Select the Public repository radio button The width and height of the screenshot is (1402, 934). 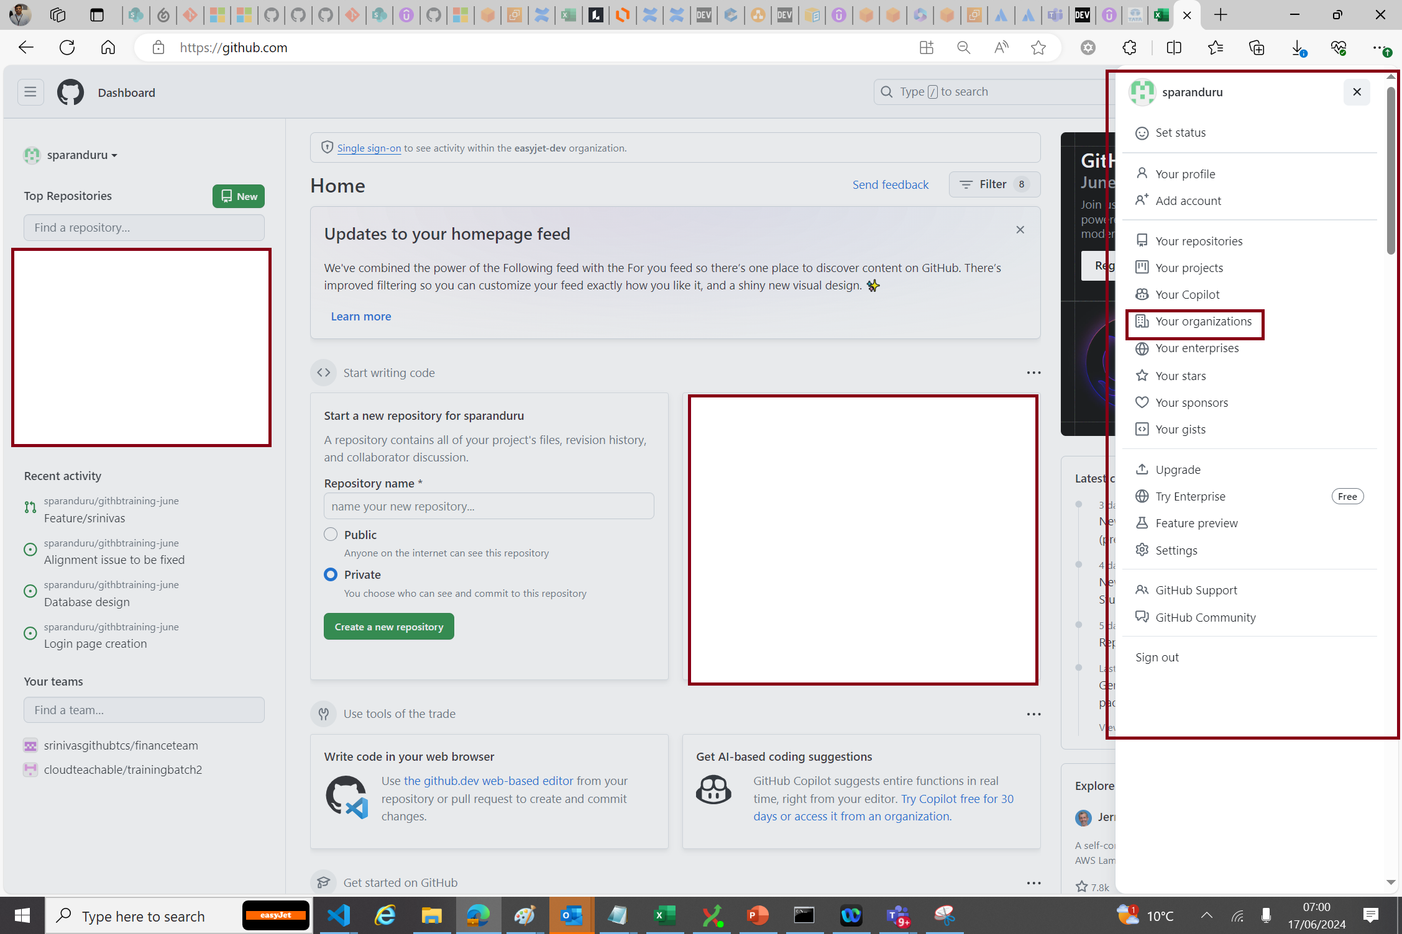331,535
